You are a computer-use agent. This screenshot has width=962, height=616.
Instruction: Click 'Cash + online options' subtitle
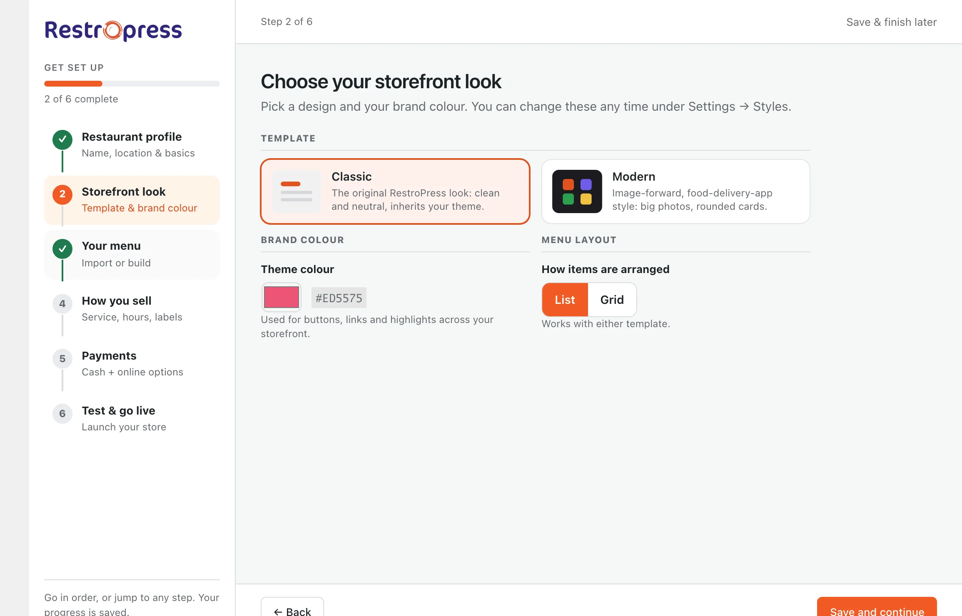point(132,372)
